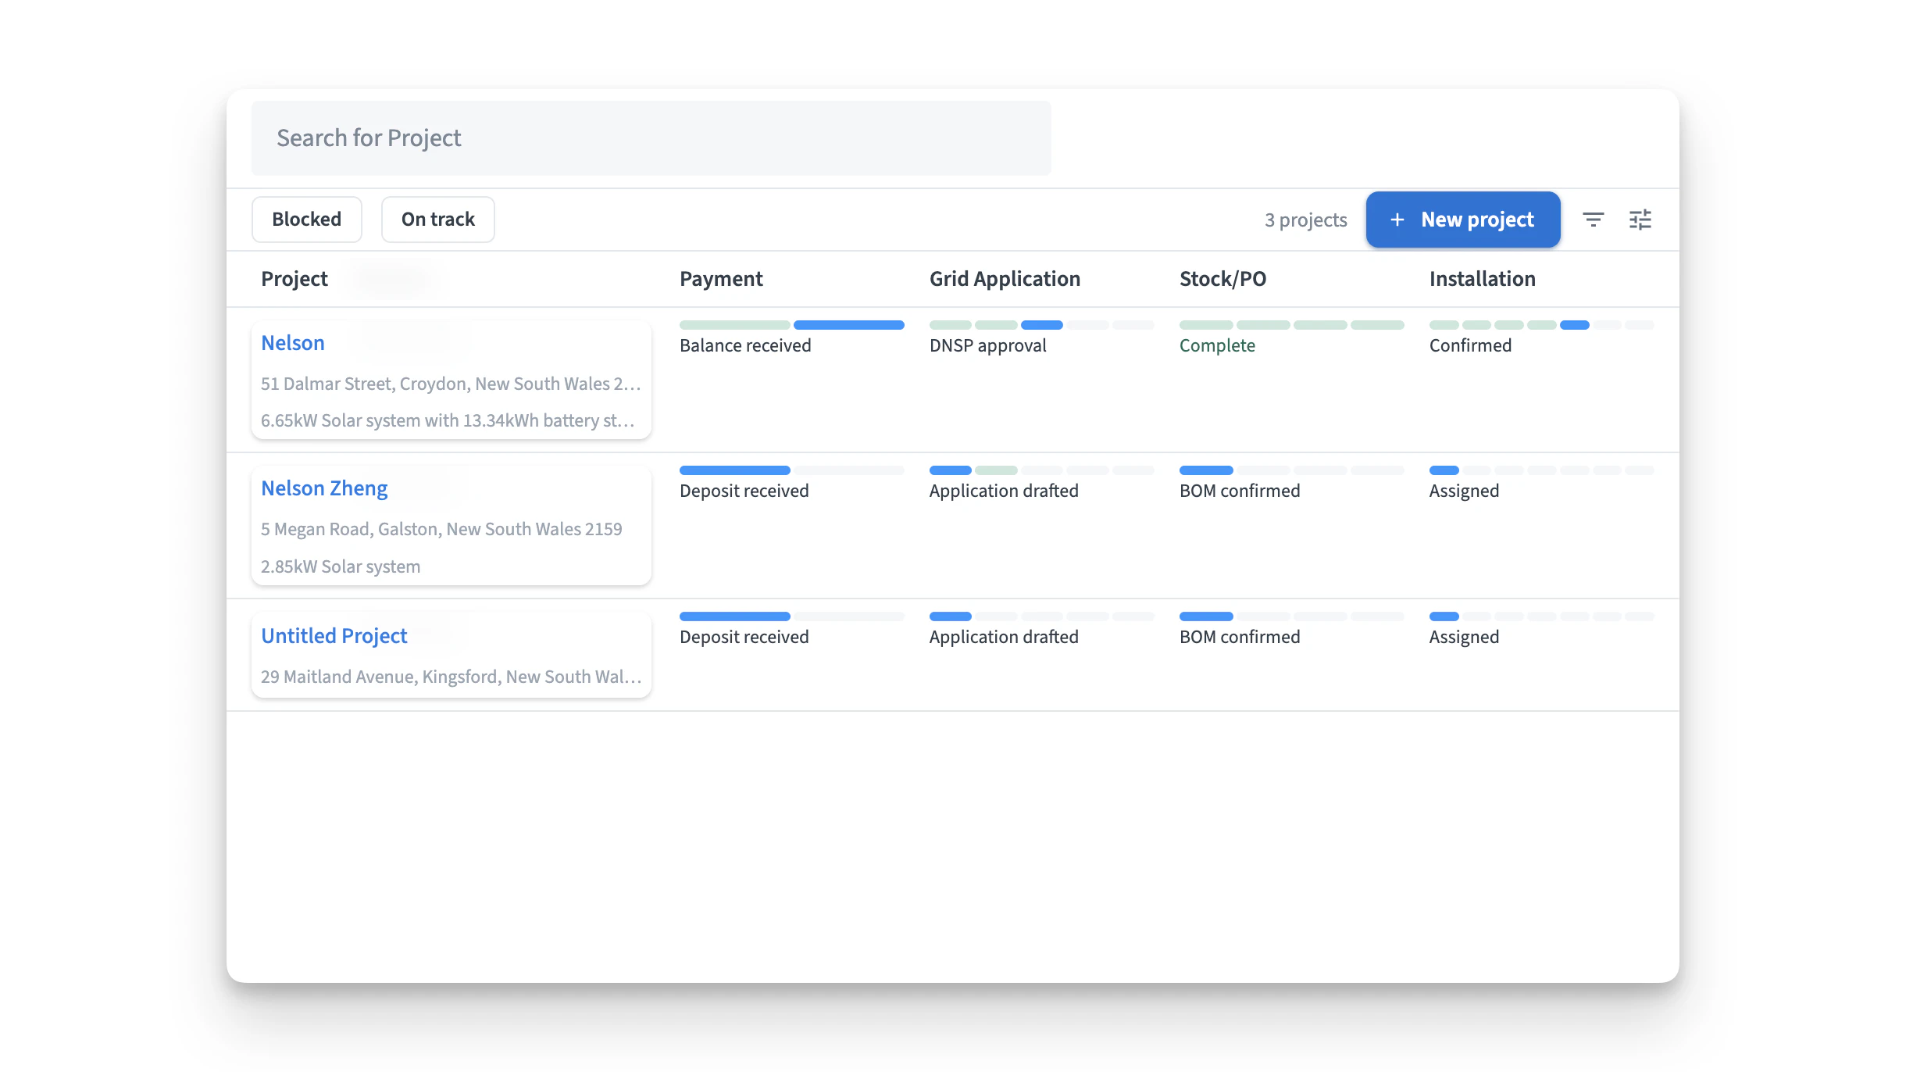Select Untitled Project's Assigned status

point(1464,637)
